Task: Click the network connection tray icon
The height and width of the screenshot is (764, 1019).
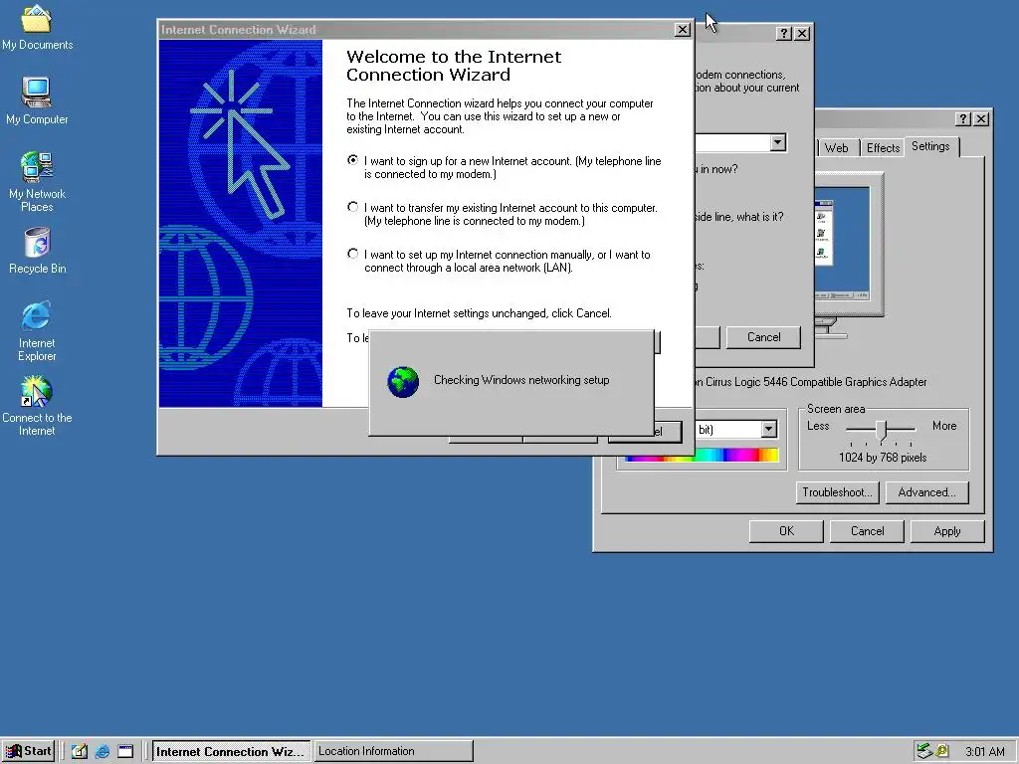Action: 924,752
